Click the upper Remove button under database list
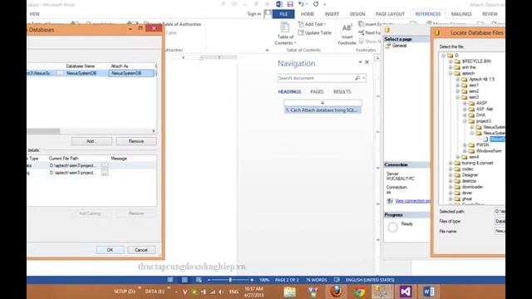This screenshot has width=532, height=299. (136, 141)
